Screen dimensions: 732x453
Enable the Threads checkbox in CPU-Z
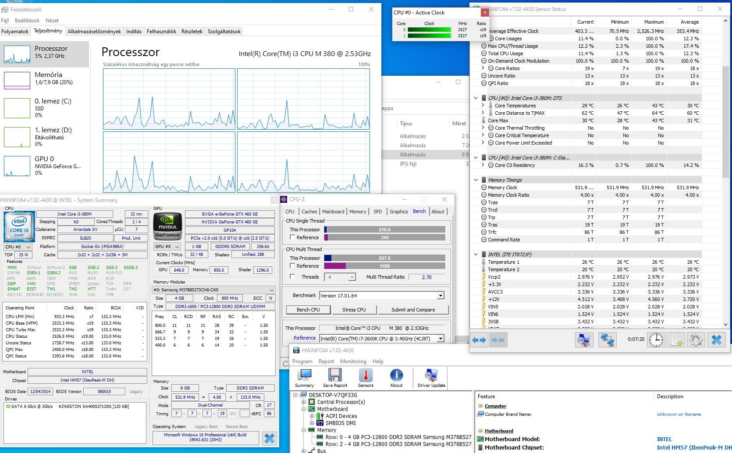point(292,277)
